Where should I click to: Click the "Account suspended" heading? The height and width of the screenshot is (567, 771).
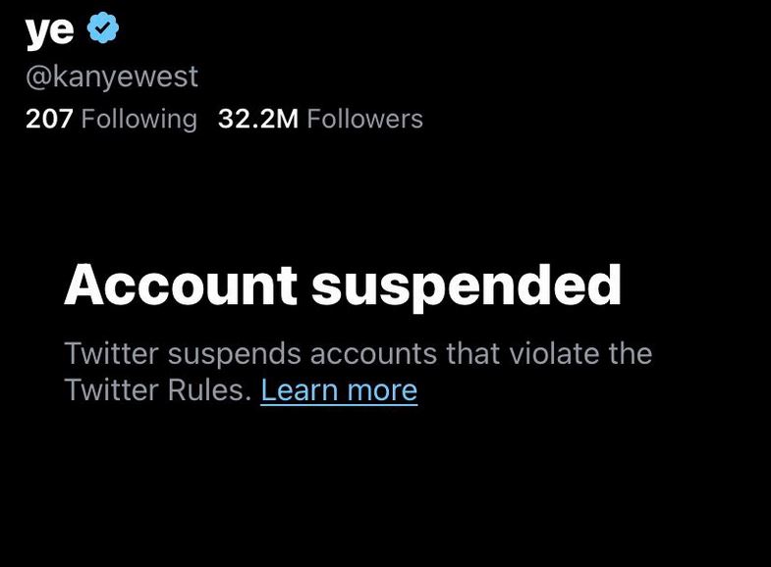[x=343, y=285]
